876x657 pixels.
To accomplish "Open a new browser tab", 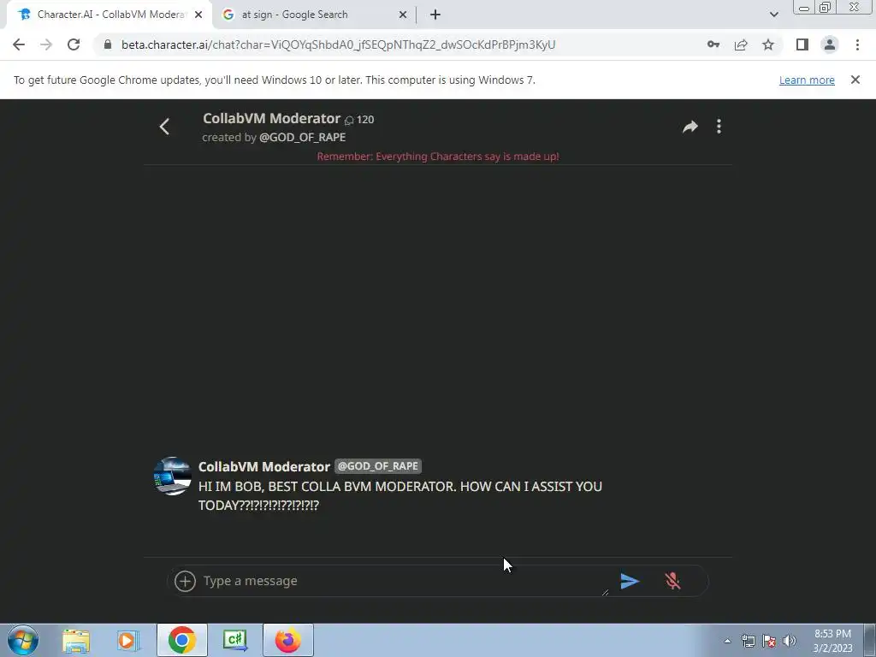I will pyautogui.click(x=435, y=15).
